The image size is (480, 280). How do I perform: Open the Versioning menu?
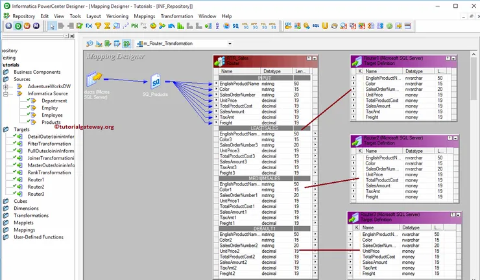(117, 16)
